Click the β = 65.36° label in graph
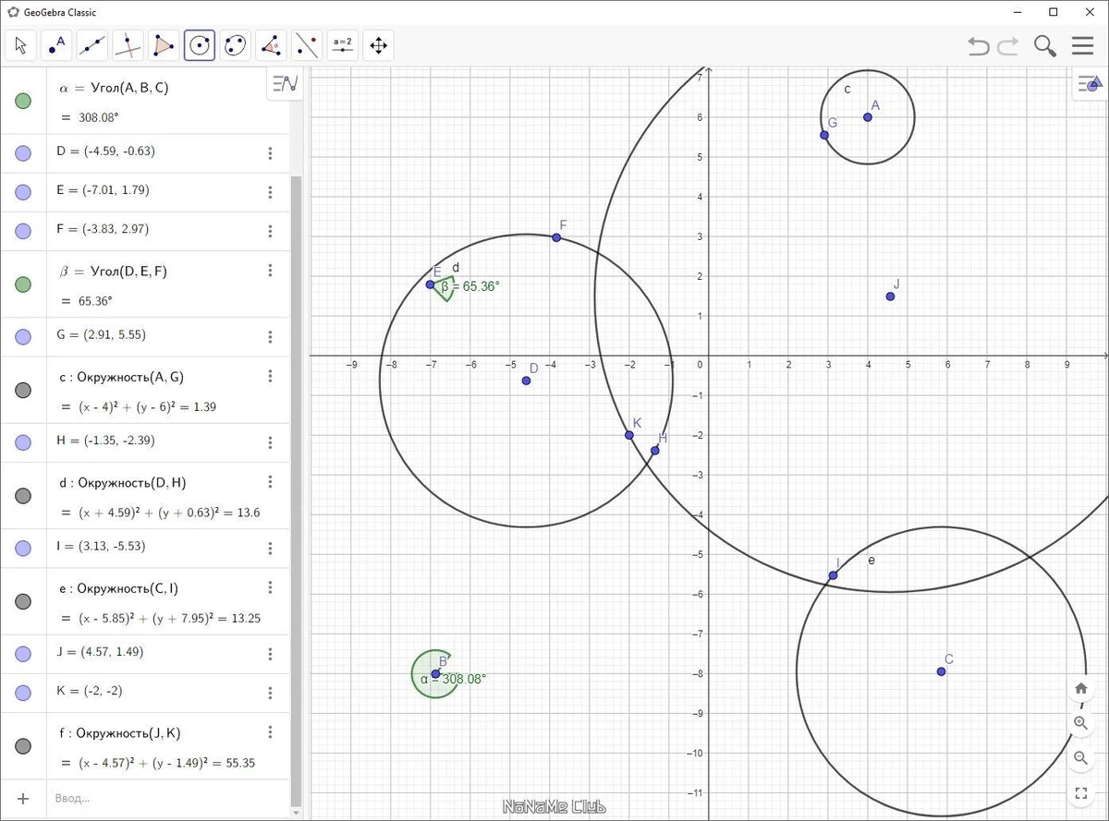The width and height of the screenshot is (1109, 821). [x=469, y=287]
